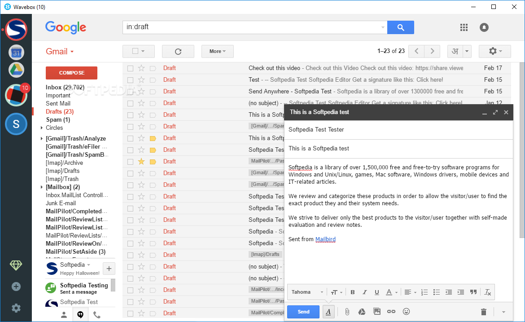Mark the Test draft as important

click(x=153, y=80)
